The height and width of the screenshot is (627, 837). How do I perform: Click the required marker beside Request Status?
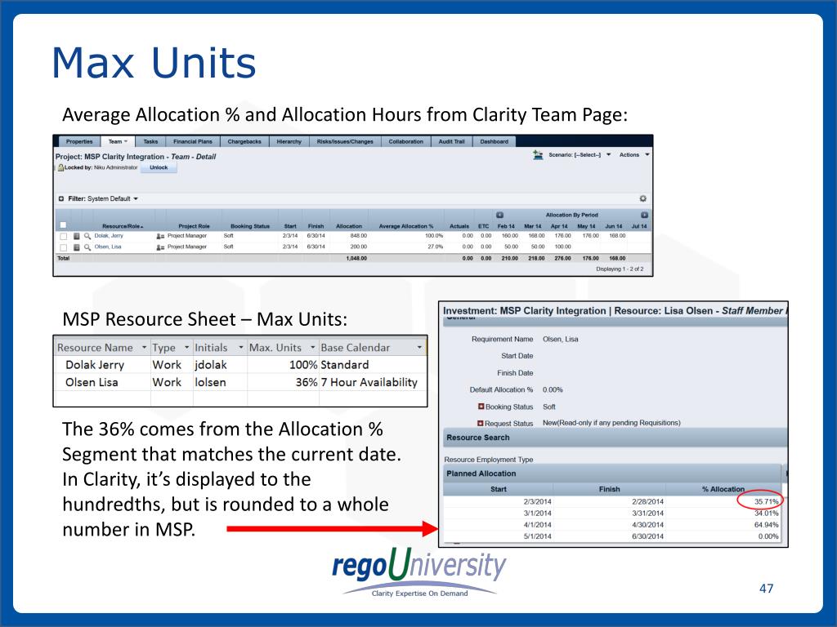[x=480, y=423]
